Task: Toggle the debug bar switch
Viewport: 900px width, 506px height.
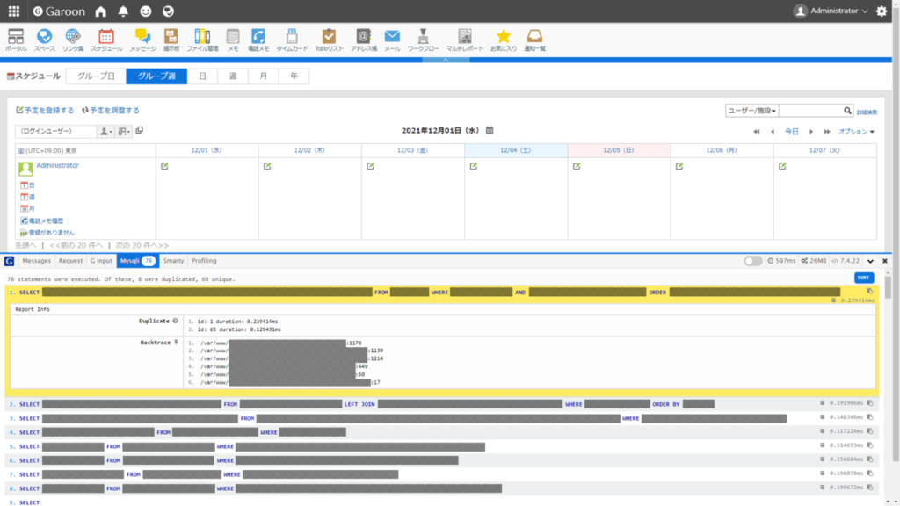Action: click(752, 261)
